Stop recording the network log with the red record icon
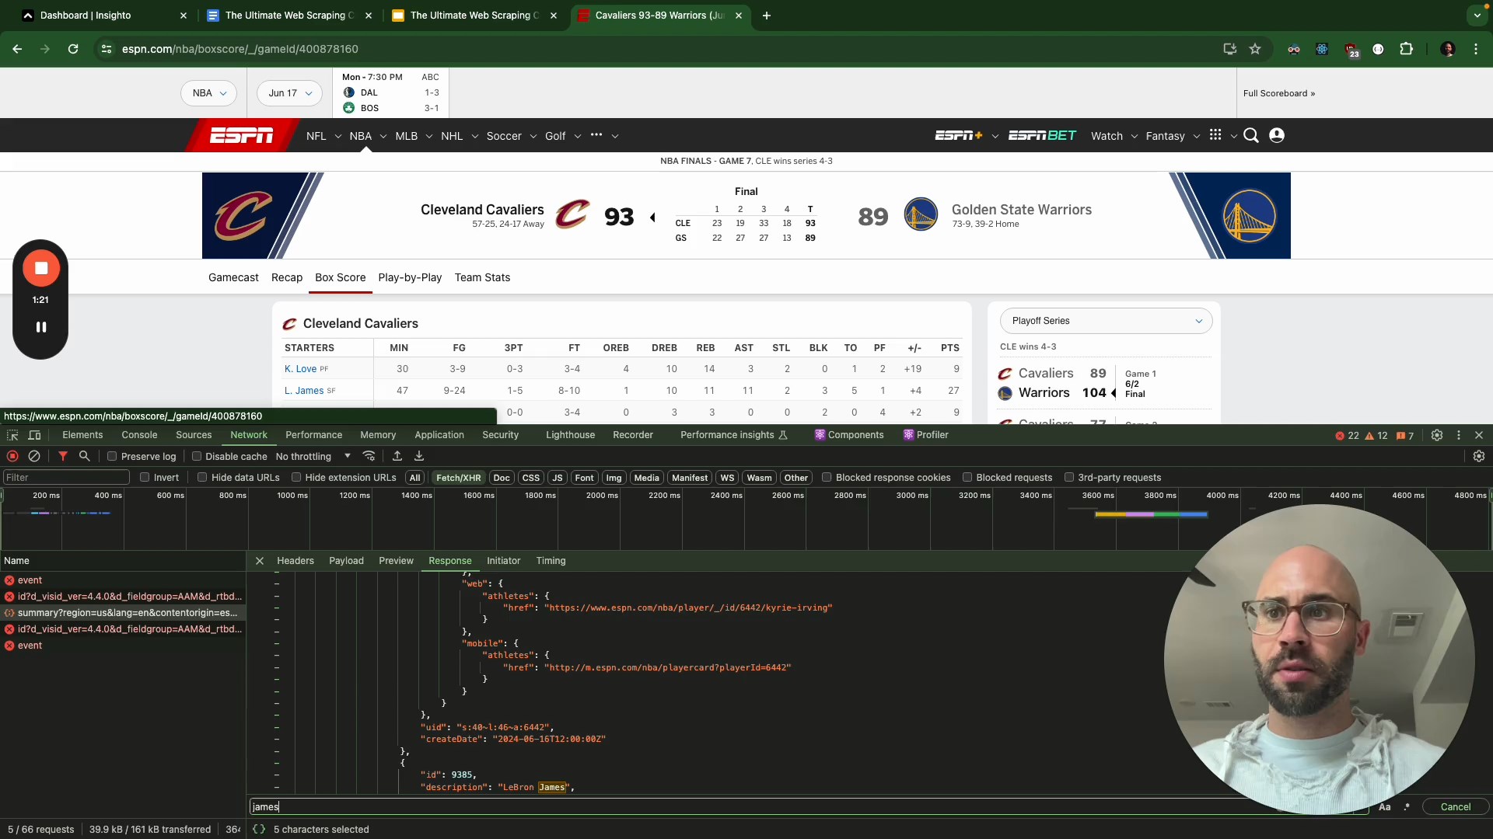1493x839 pixels. pyautogui.click(x=12, y=456)
